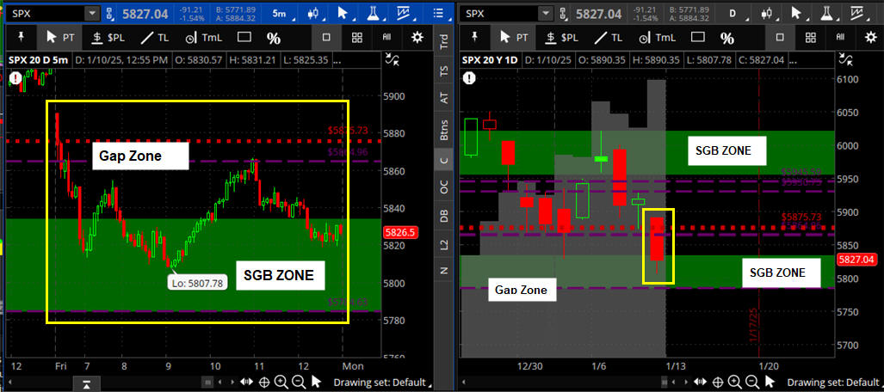Switch right chart to single-cell layout
The height and width of the screenshot is (392, 884).
780,38
